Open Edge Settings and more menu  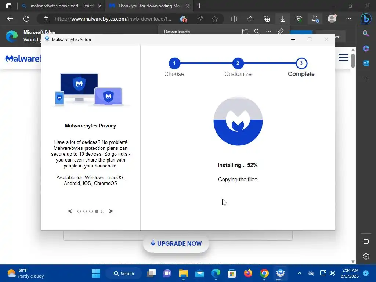point(349,19)
